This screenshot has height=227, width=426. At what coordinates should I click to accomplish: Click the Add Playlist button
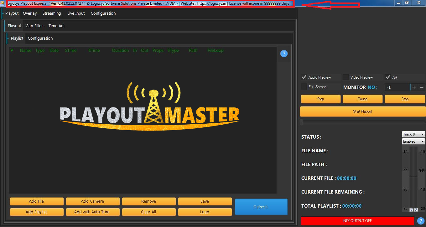37,212
